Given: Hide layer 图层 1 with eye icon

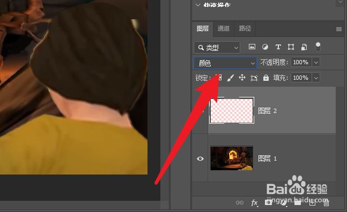Looking at the screenshot, I should pos(200,158).
